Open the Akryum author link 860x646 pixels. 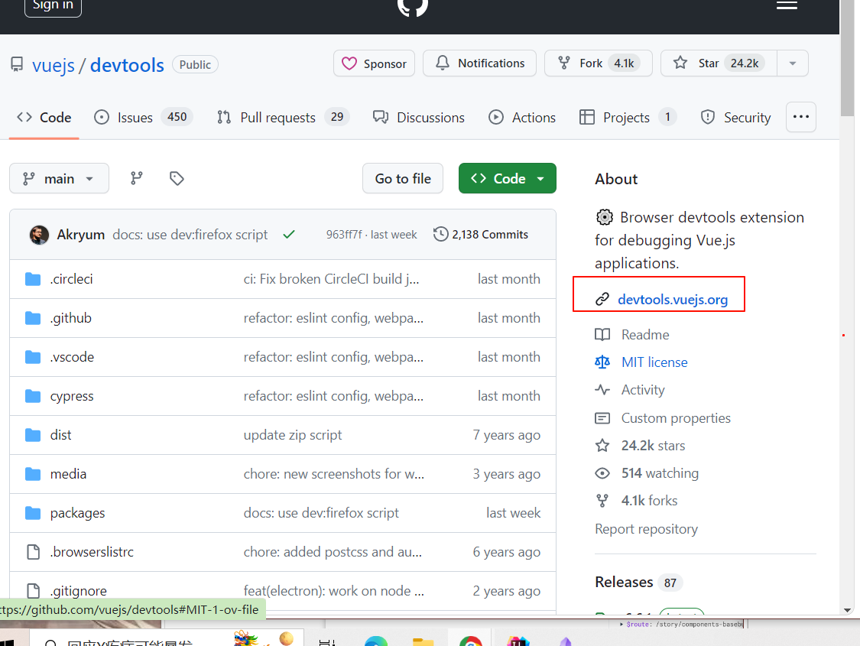pos(80,235)
